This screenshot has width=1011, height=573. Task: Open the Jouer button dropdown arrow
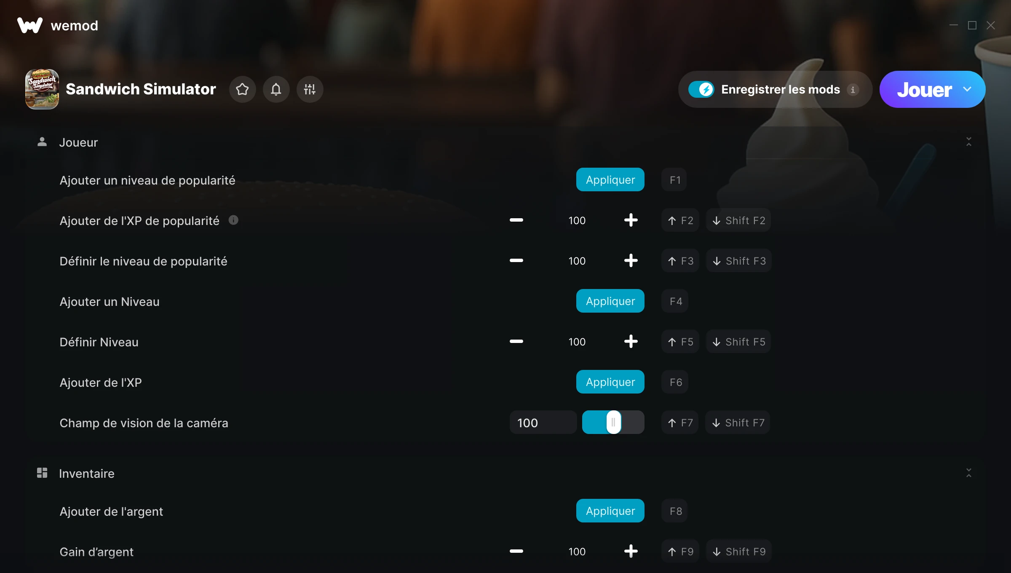point(967,89)
